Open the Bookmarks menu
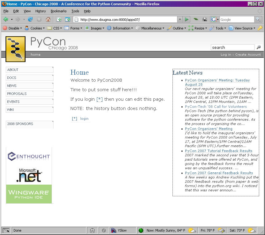Image resolution: width=265 pixels, height=235 pixels. 58,11
